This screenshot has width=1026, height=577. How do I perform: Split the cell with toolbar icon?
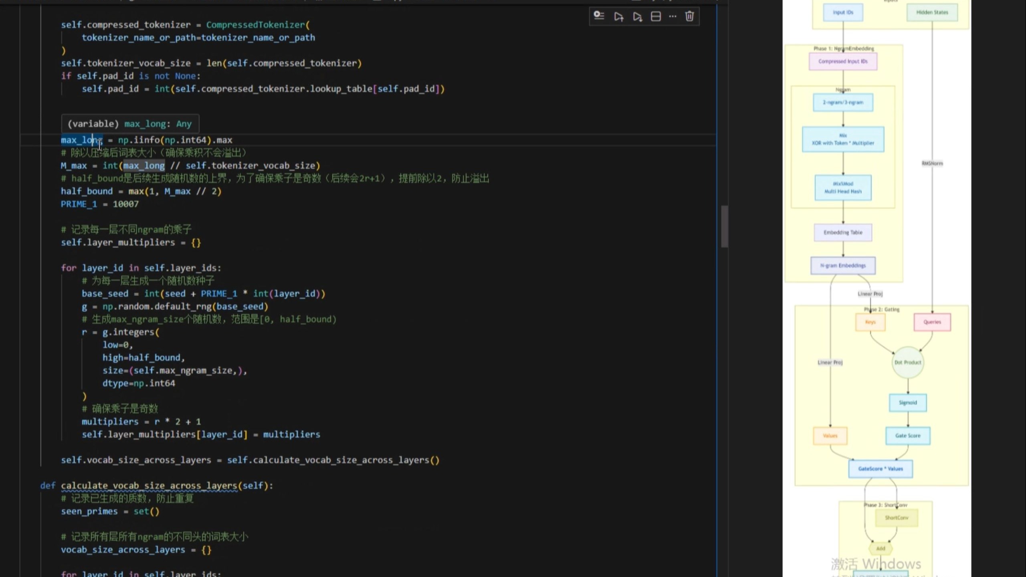(x=656, y=16)
